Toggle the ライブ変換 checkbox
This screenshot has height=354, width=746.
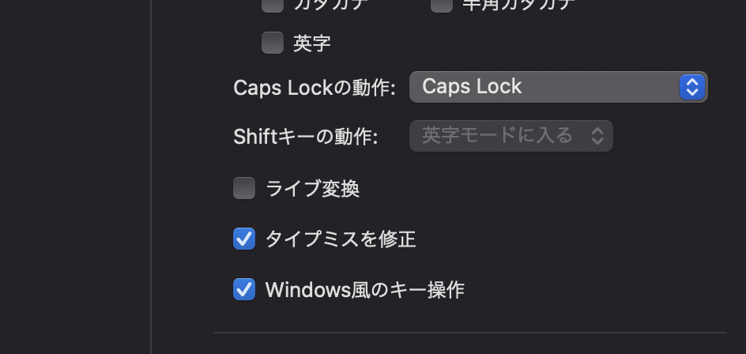click(x=244, y=188)
